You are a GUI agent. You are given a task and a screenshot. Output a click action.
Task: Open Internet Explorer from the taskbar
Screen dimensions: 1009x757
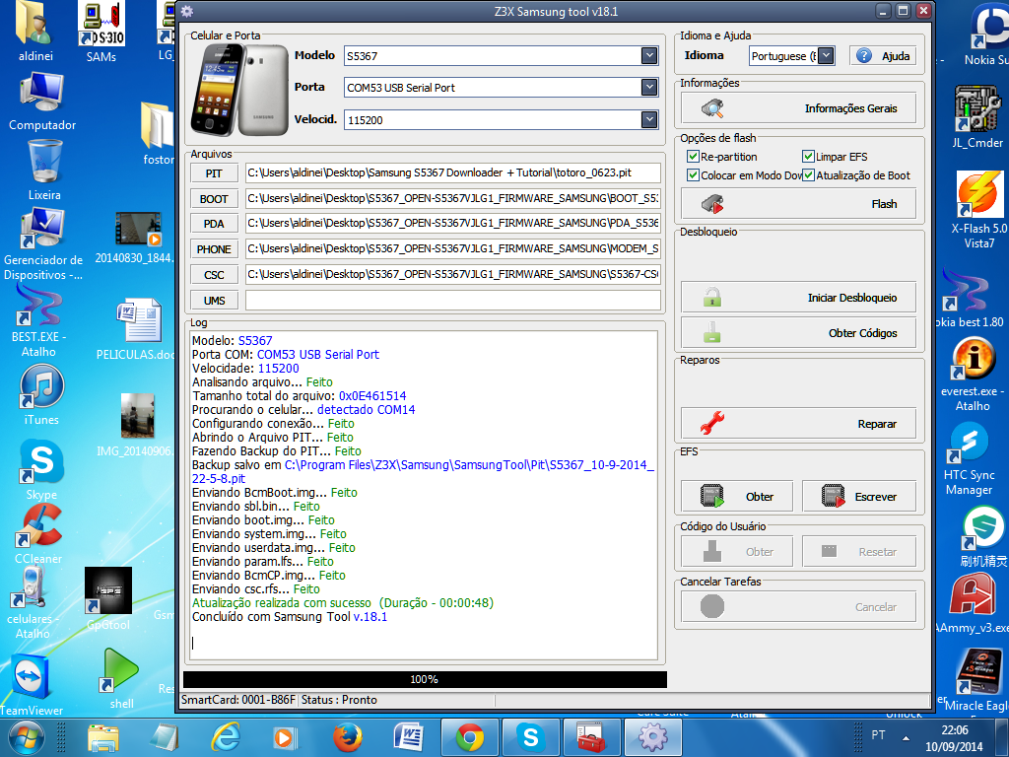coord(226,737)
